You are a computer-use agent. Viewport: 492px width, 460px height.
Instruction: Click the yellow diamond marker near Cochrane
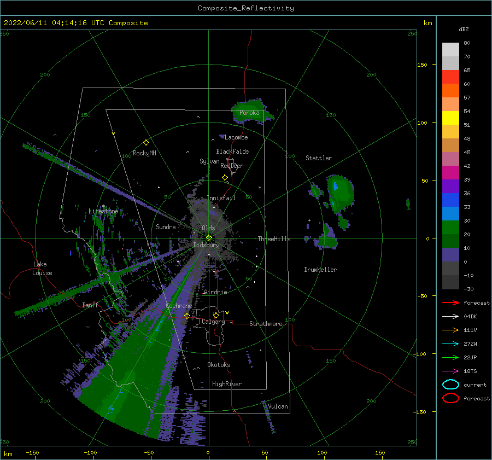pos(187,316)
